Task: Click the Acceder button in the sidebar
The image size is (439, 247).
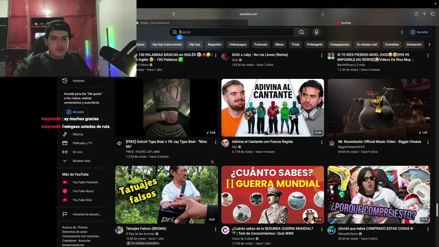Action: (x=75, y=112)
